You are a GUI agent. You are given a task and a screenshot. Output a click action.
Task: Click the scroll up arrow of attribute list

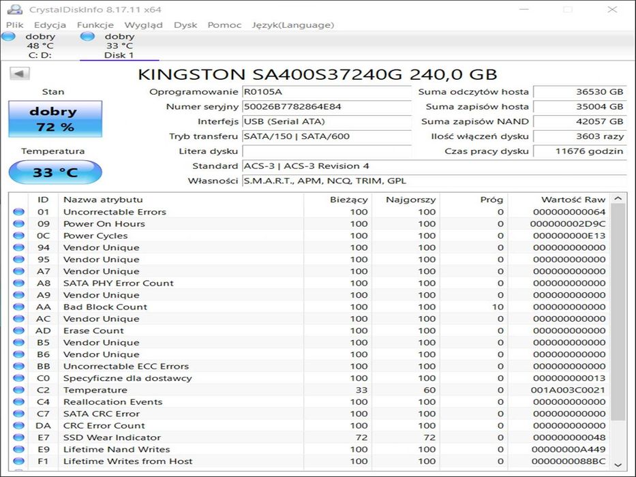618,199
